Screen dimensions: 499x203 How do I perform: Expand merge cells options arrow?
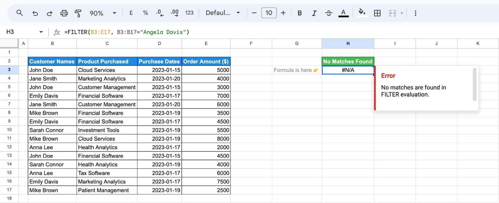pos(402,13)
